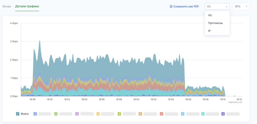Switch to the Отчет tab
Viewport: 257px width, 124px height.
point(7,6)
